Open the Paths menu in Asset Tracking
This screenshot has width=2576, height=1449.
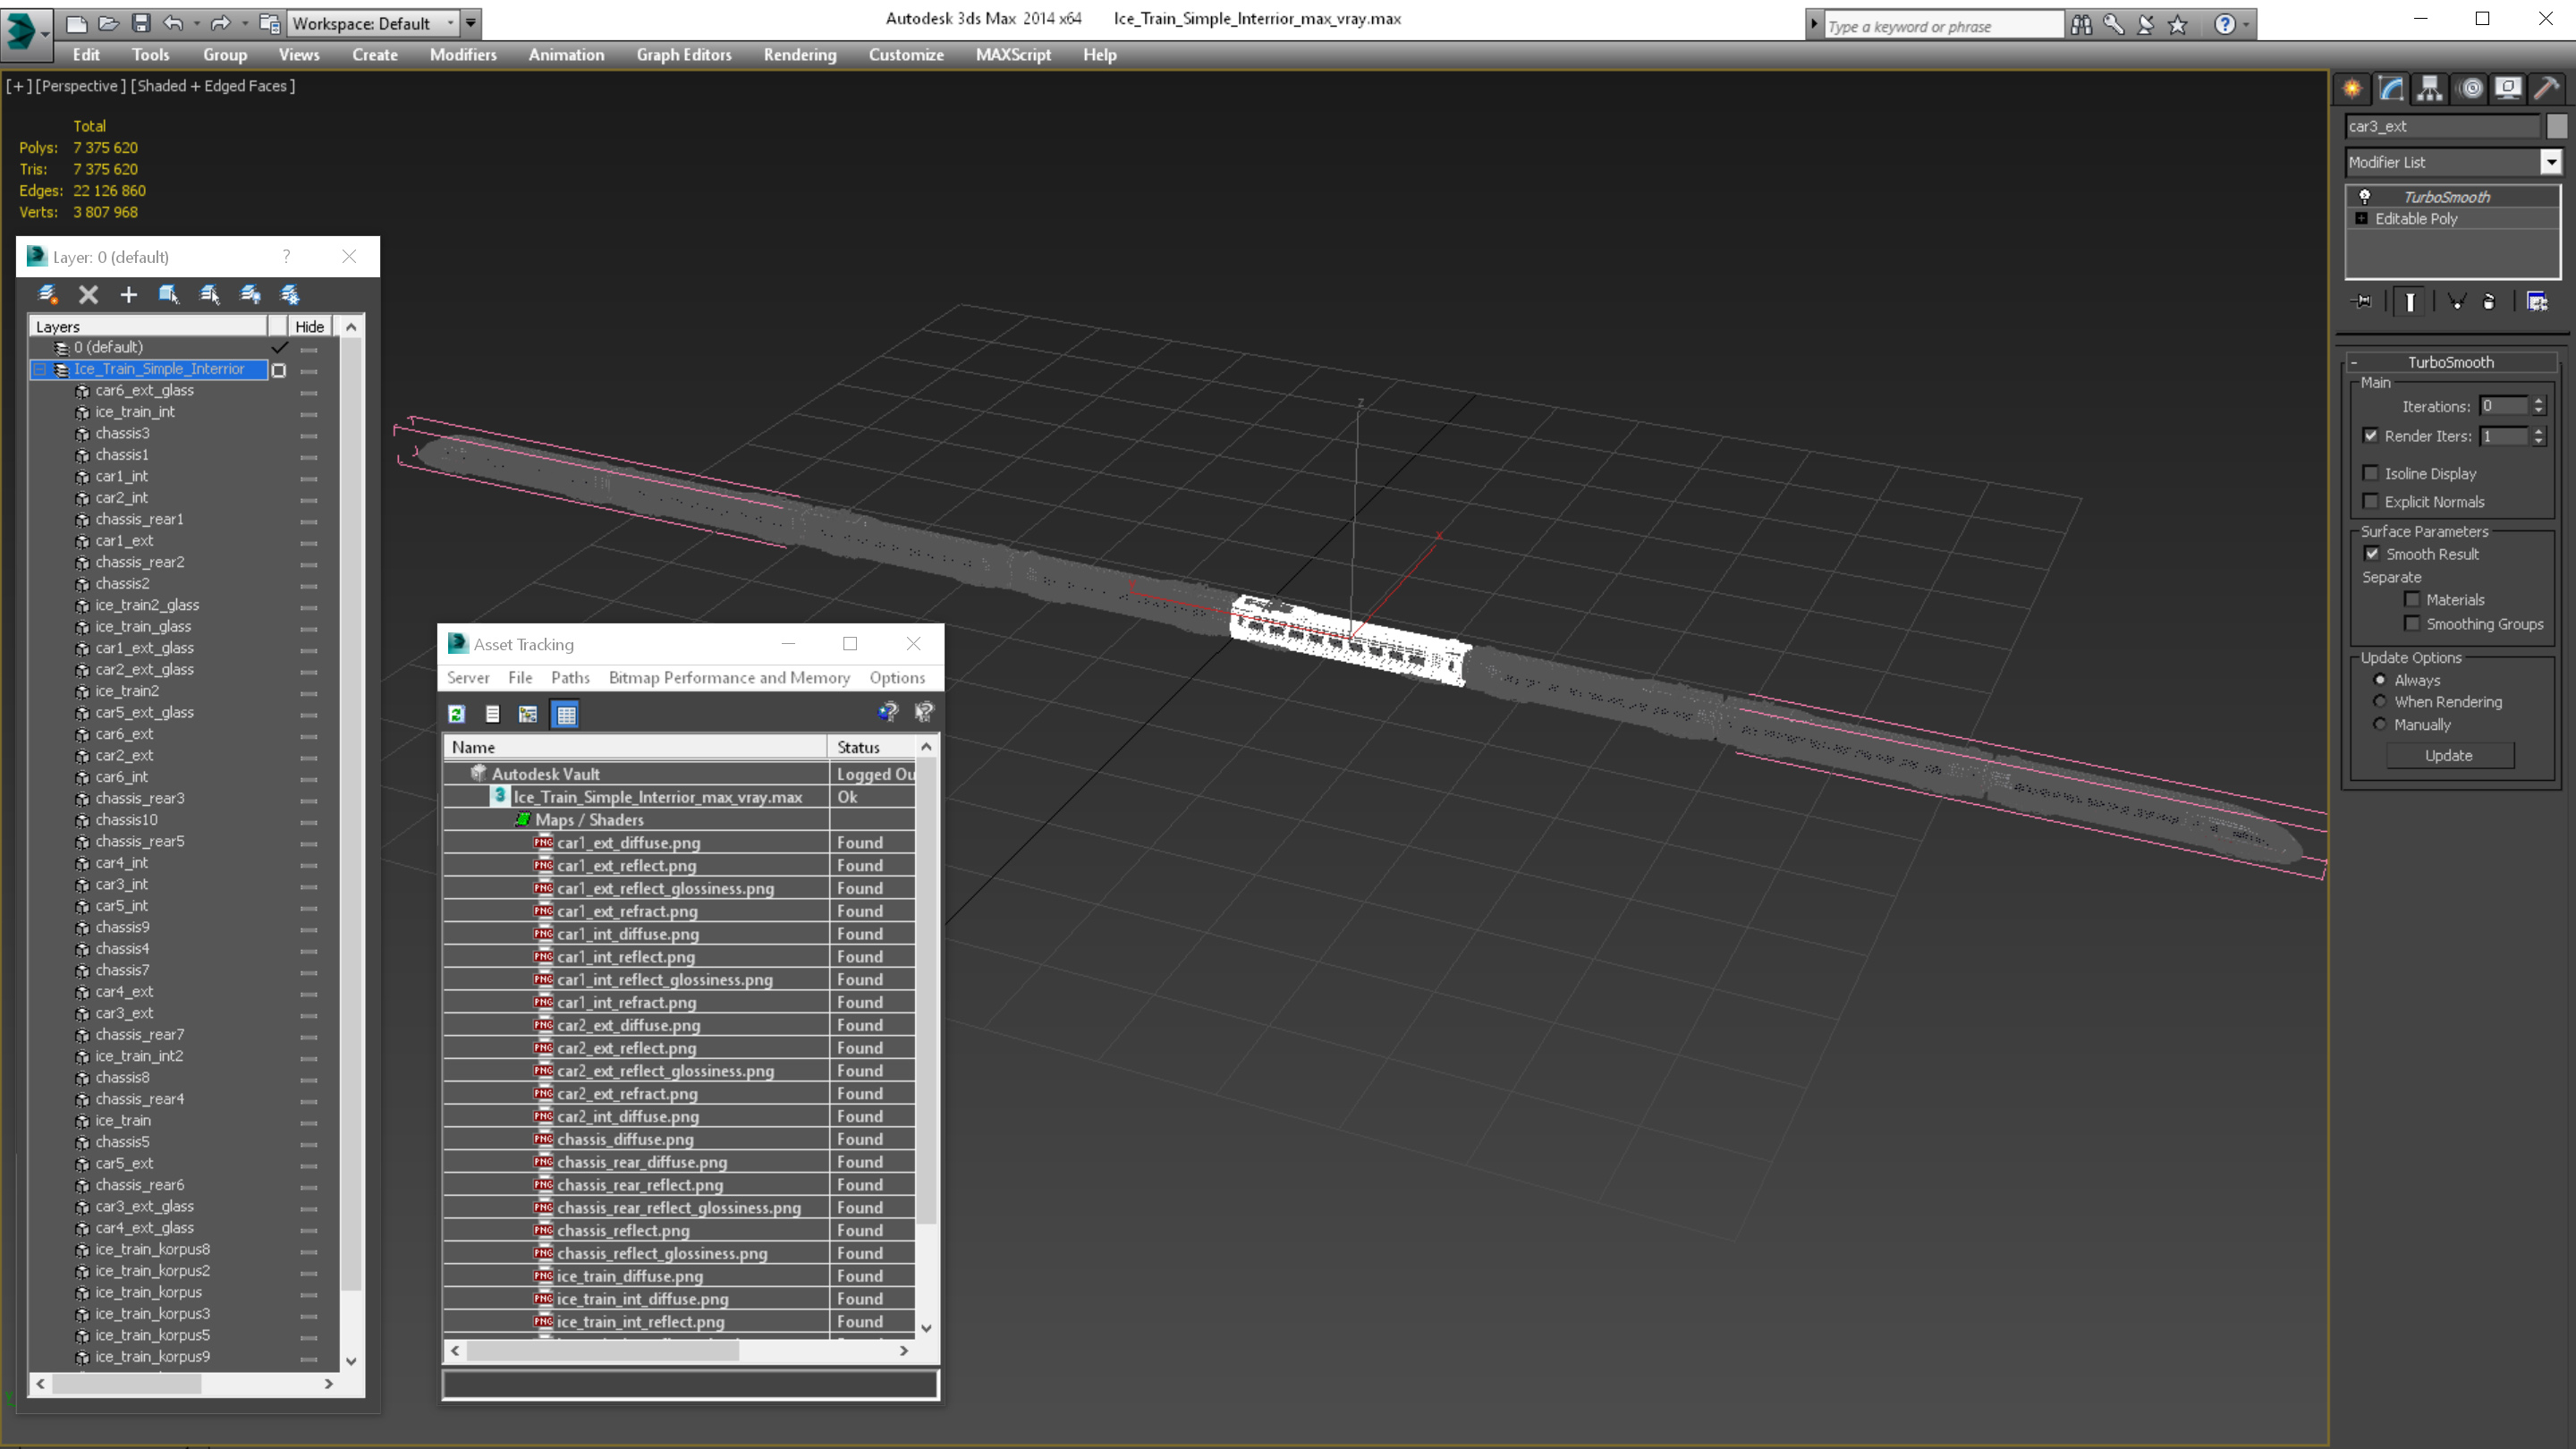click(570, 678)
